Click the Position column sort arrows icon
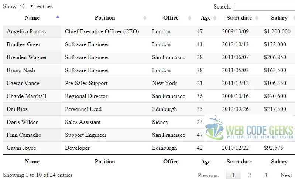The height and width of the screenshot is (179, 295). [x=145, y=18]
